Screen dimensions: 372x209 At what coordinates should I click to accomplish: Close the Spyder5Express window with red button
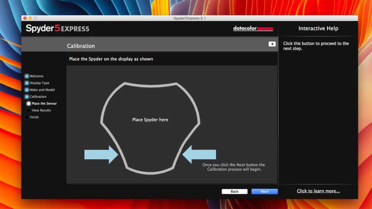(x=25, y=18)
